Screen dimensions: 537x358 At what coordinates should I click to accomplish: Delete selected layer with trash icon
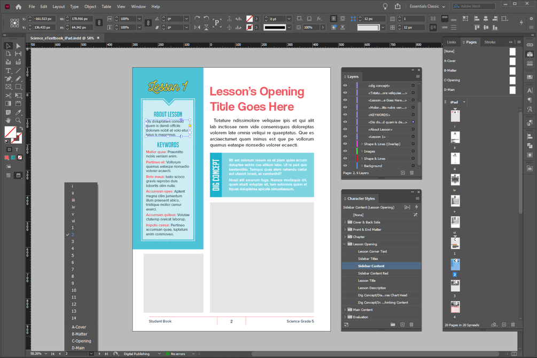coord(411,173)
